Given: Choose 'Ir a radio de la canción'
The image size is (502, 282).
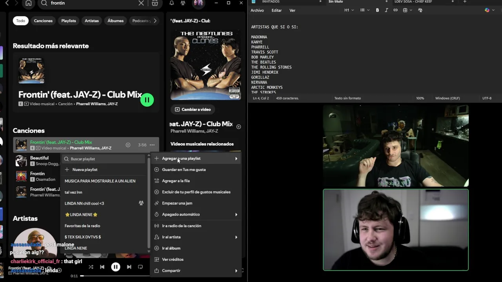Looking at the screenshot, I should pyautogui.click(x=196, y=226).
